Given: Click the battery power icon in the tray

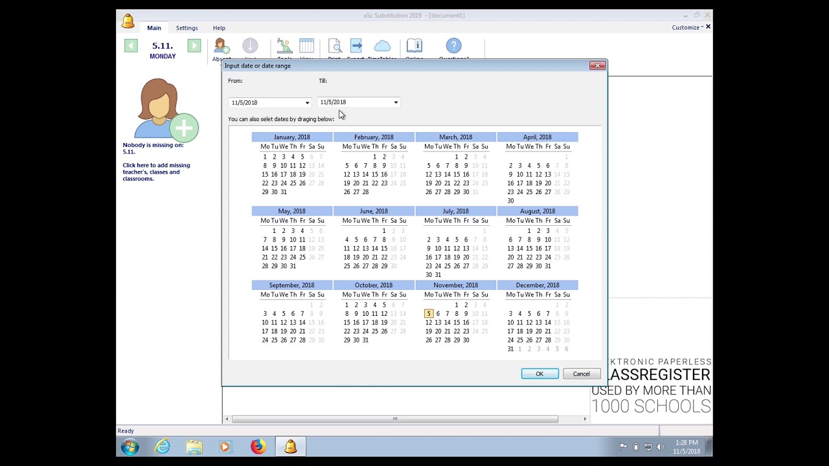Looking at the screenshot, I should (636, 447).
